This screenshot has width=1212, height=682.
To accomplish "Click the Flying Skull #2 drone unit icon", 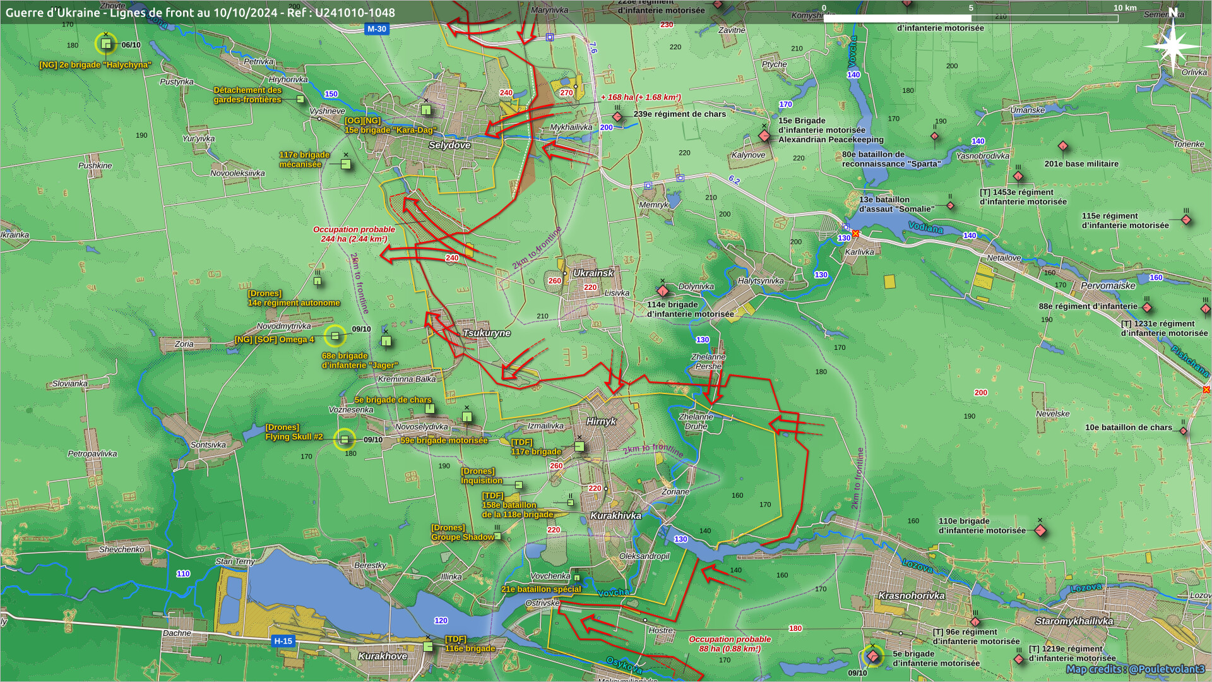I will [x=344, y=440].
